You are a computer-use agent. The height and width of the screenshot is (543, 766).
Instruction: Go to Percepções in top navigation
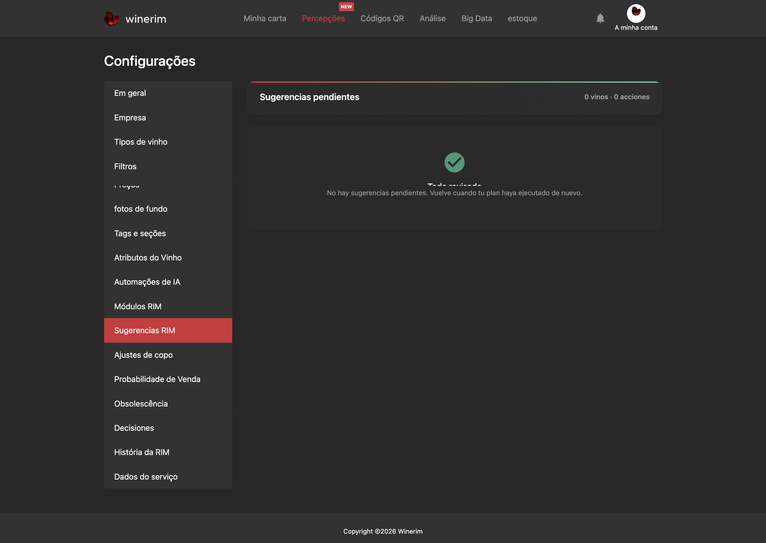coord(323,18)
